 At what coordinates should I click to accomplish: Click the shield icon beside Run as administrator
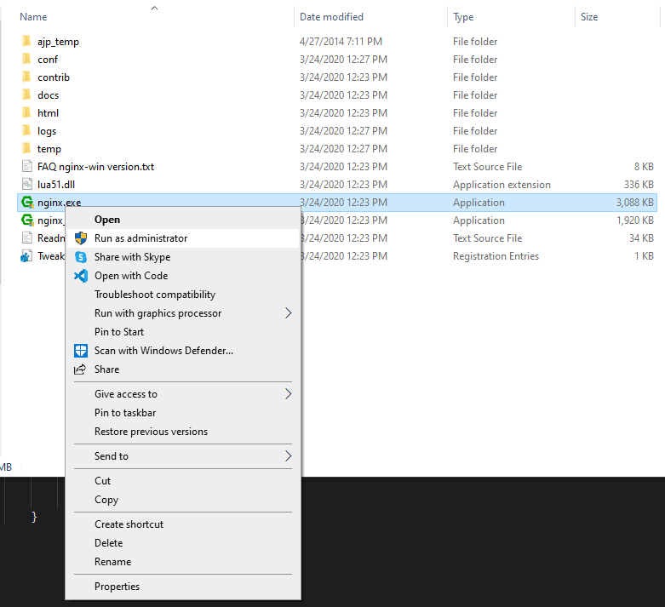[x=81, y=238]
